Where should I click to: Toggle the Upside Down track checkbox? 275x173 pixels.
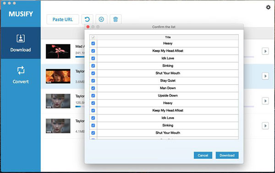(93, 96)
